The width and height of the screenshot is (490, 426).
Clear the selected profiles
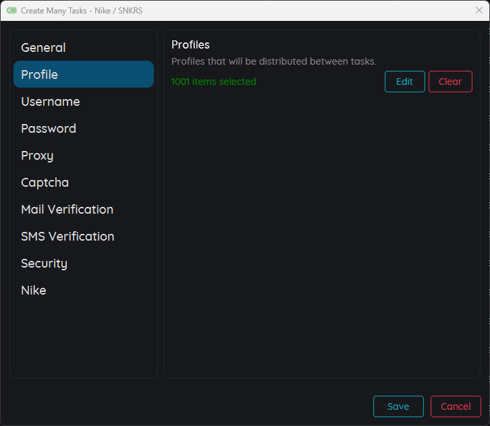[450, 82]
